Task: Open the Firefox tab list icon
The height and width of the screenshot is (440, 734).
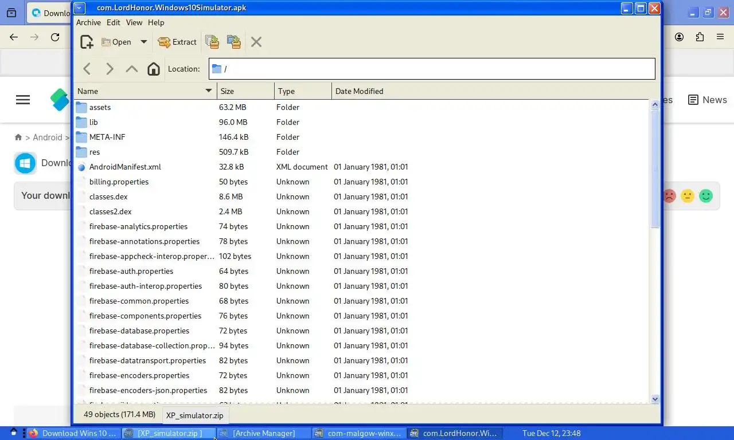Action: (x=11, y=13)
